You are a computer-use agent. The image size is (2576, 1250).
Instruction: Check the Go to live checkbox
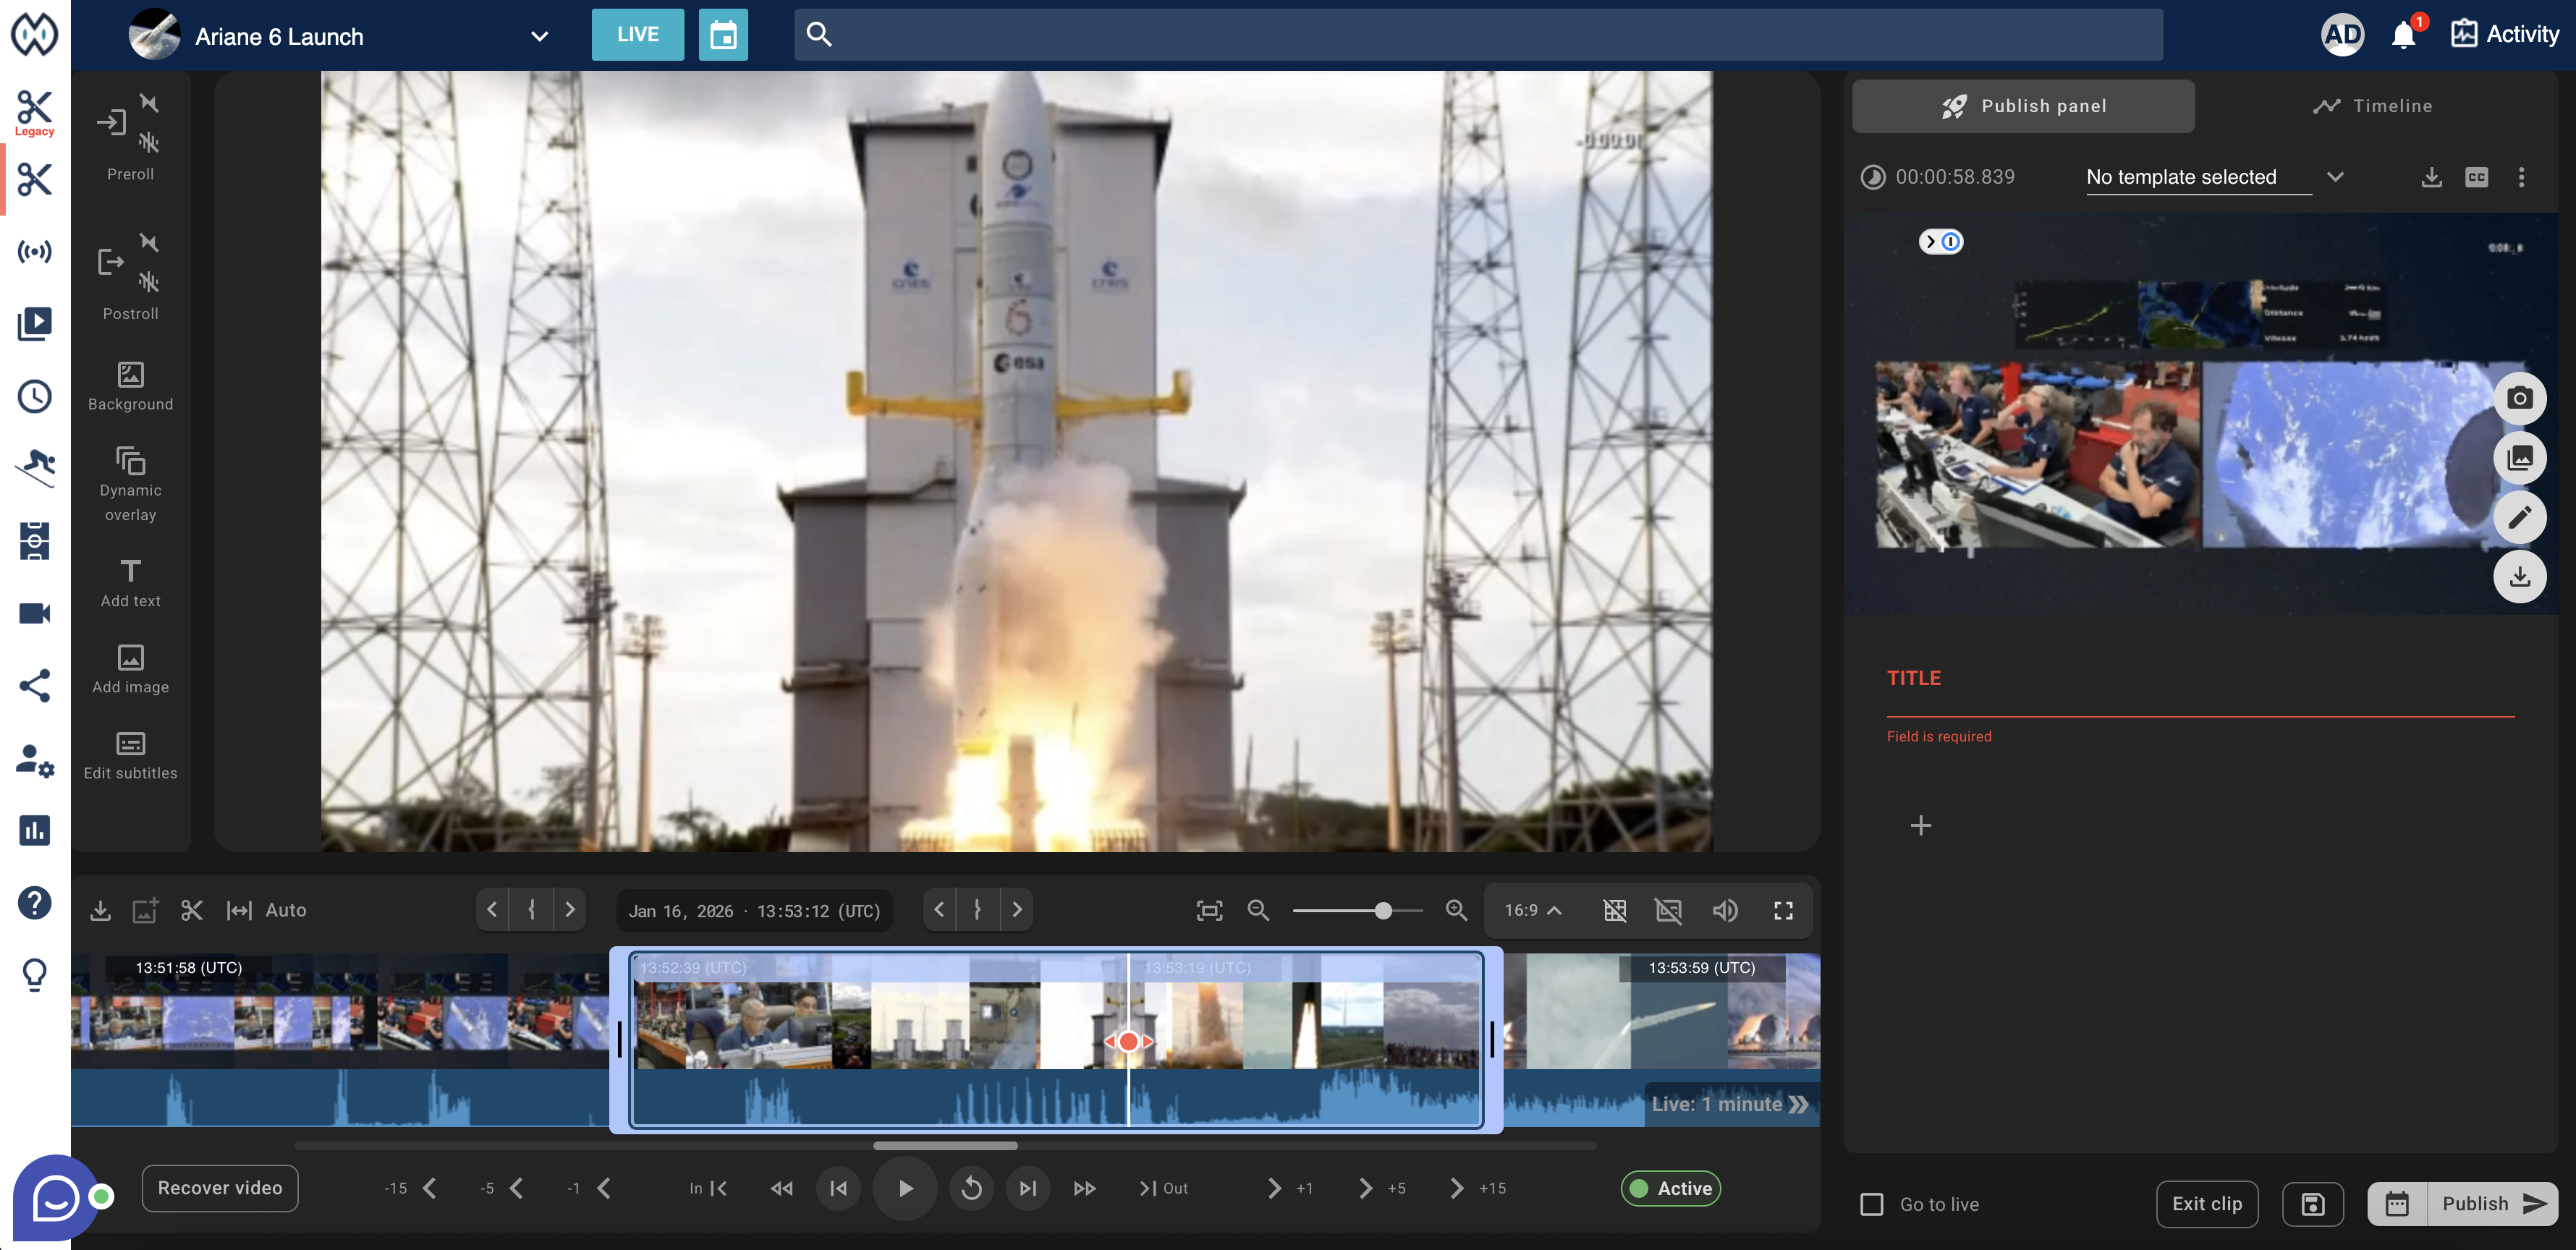tap(1871, 1204)
